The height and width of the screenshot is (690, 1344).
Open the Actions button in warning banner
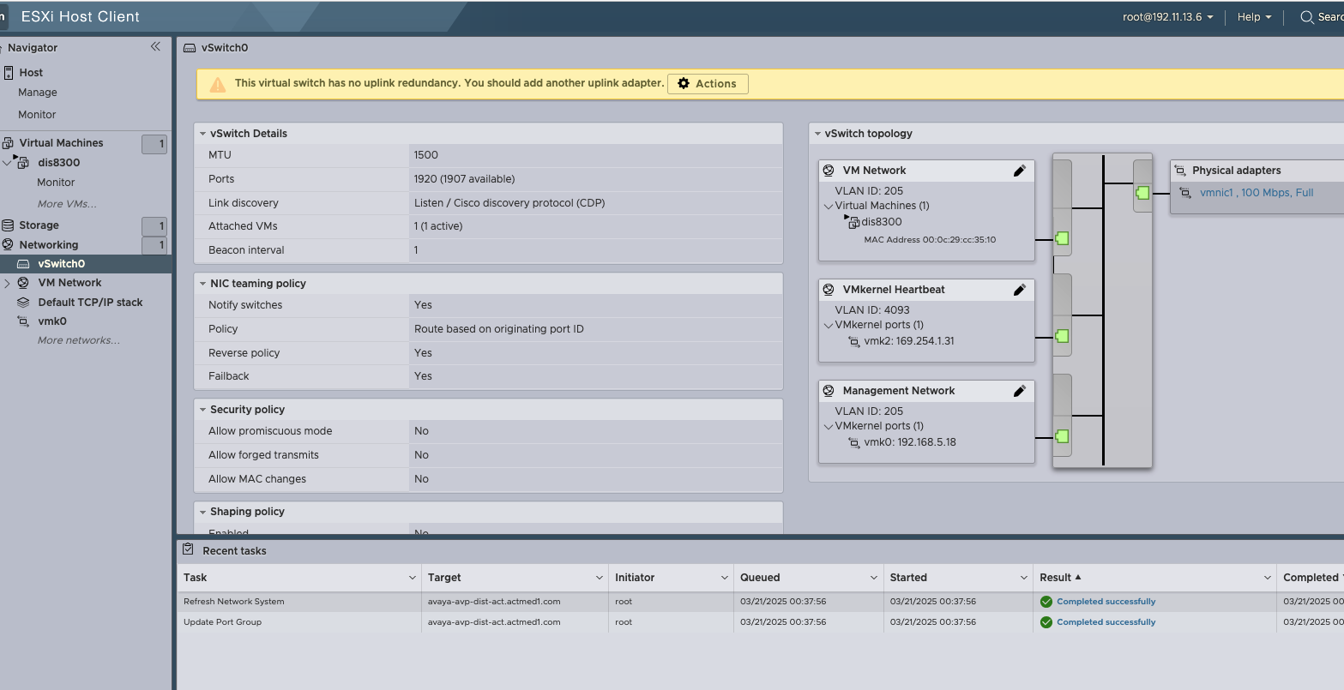[x=708, y=83]
